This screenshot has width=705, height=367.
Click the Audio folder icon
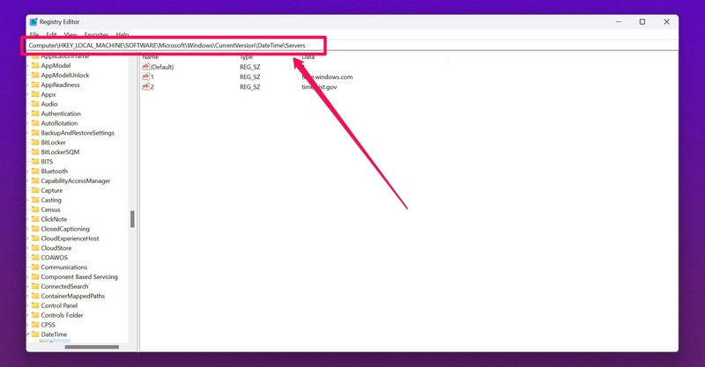tap(35, 104)
